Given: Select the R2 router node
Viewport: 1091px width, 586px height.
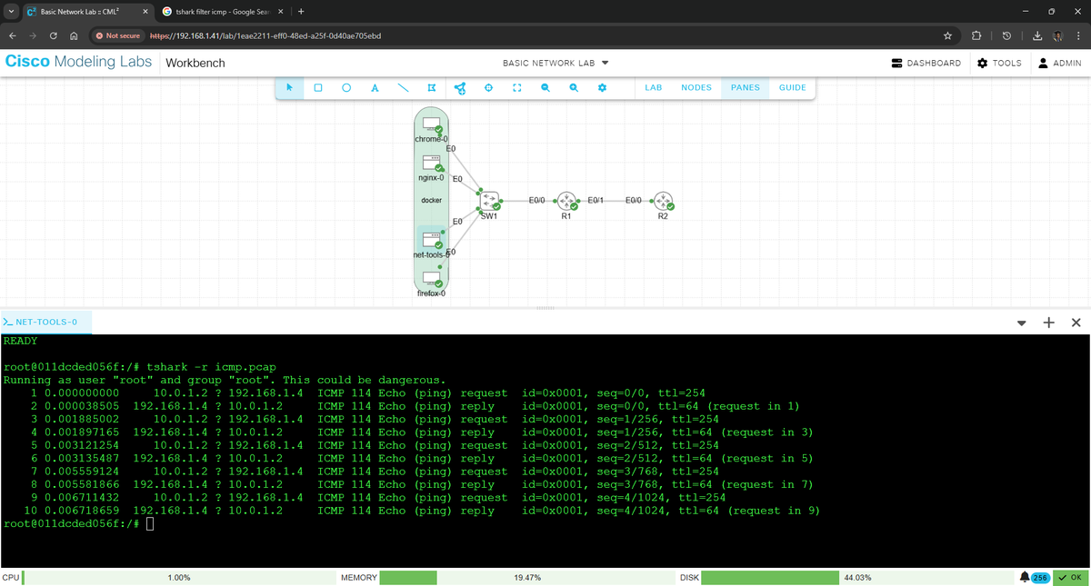Looking at the screenshot, I should click(664, 201).
